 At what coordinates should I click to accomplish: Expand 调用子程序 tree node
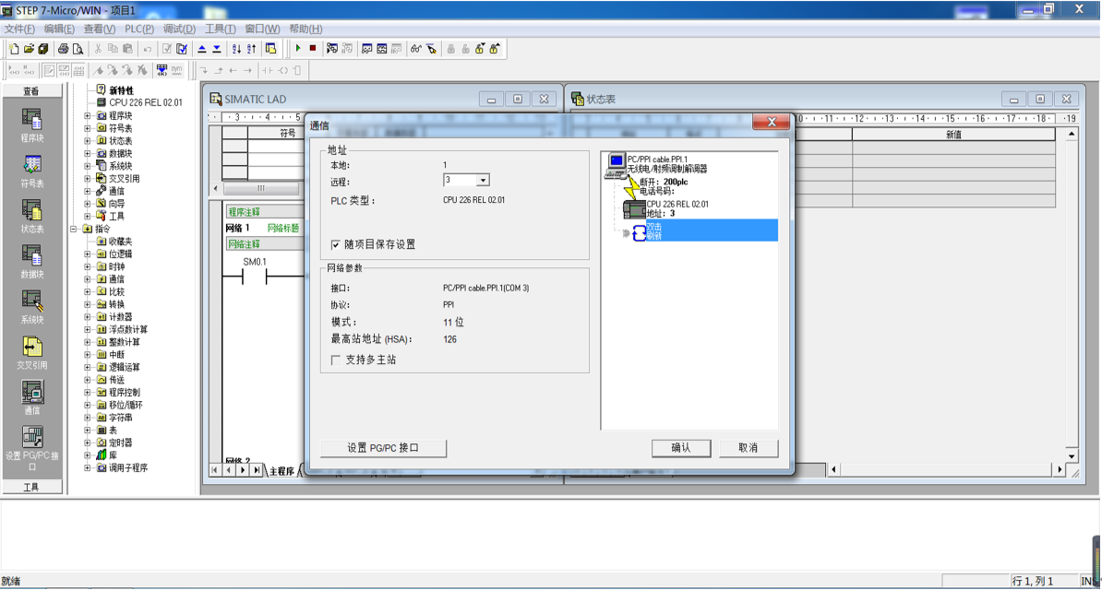tap(88, 467)
